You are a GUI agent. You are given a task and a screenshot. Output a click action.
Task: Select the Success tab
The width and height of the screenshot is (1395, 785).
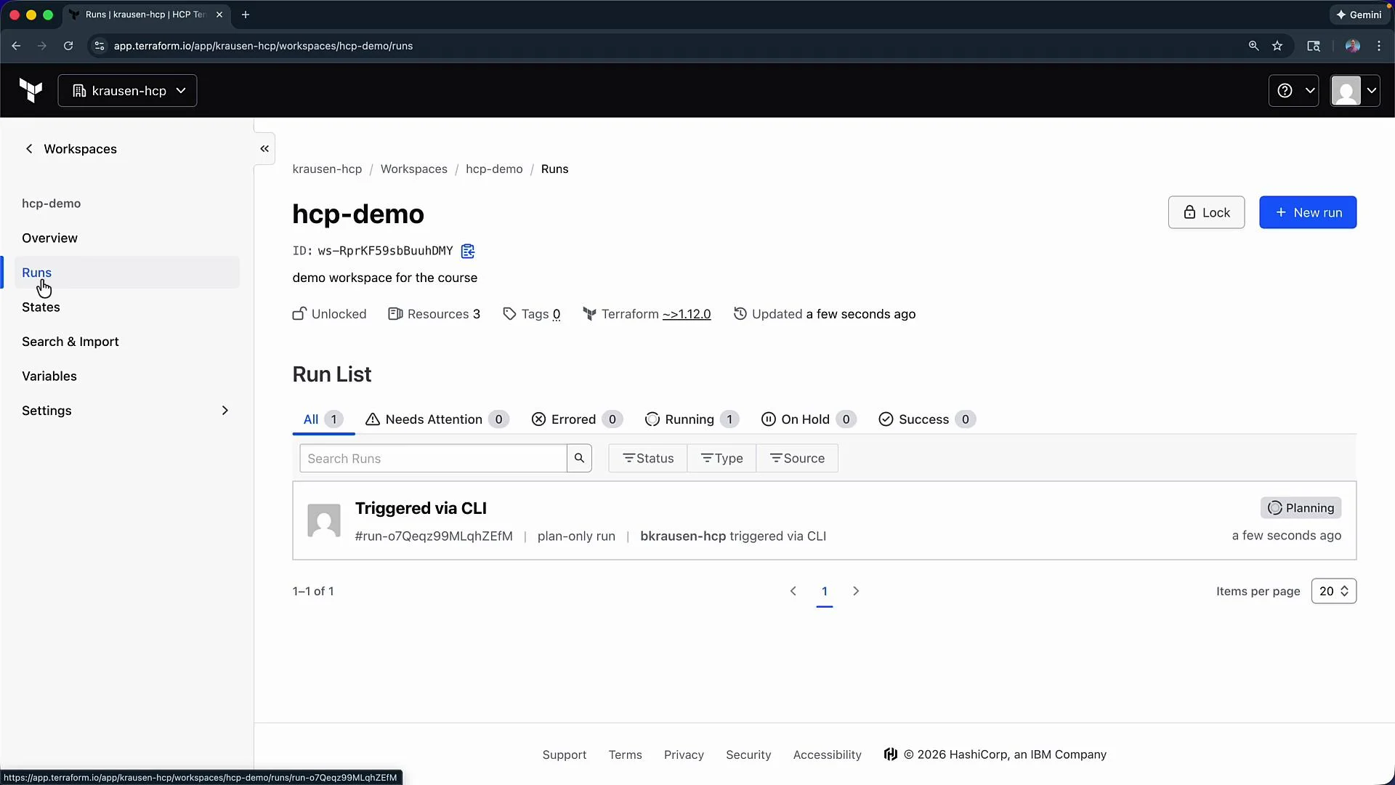926,419
